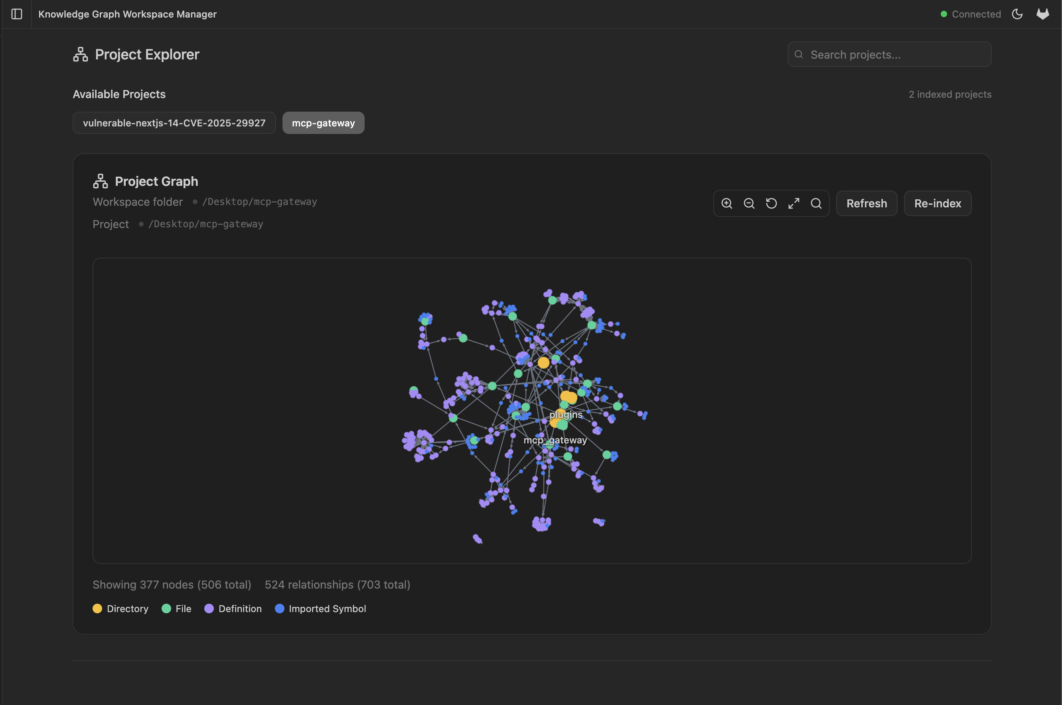Click the Refresh button
Viewport: 1062px width, 705px height.
click(x=867, y=203)
